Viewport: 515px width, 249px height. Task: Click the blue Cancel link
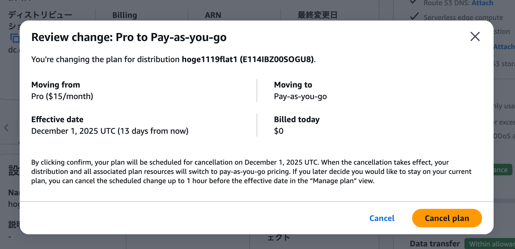(382, 218)
